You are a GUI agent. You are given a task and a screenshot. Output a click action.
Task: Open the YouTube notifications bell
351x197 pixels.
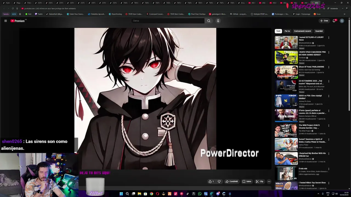334,21
